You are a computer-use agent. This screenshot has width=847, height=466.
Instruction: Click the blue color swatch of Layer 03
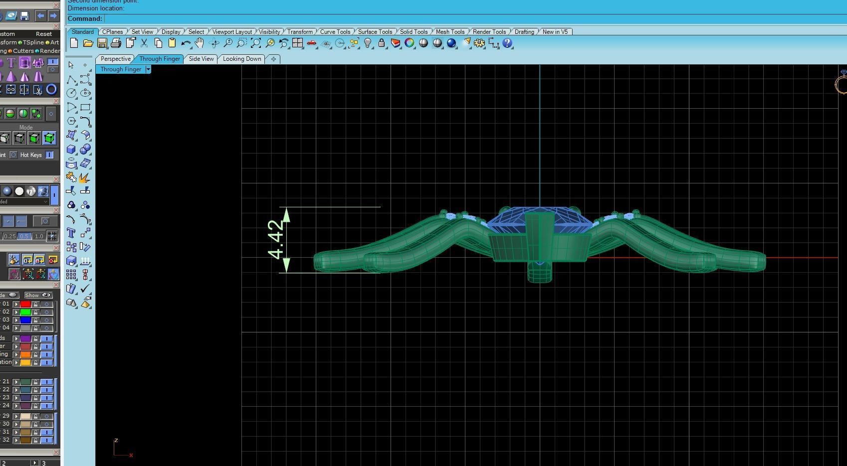pos(25,320)
